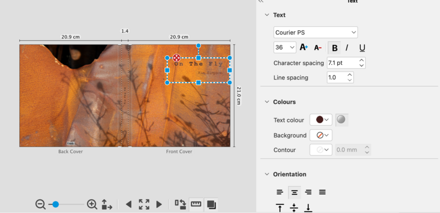The image size is (440, 213).
Task: Toggle bold formatting
Action: click(334, 48)
